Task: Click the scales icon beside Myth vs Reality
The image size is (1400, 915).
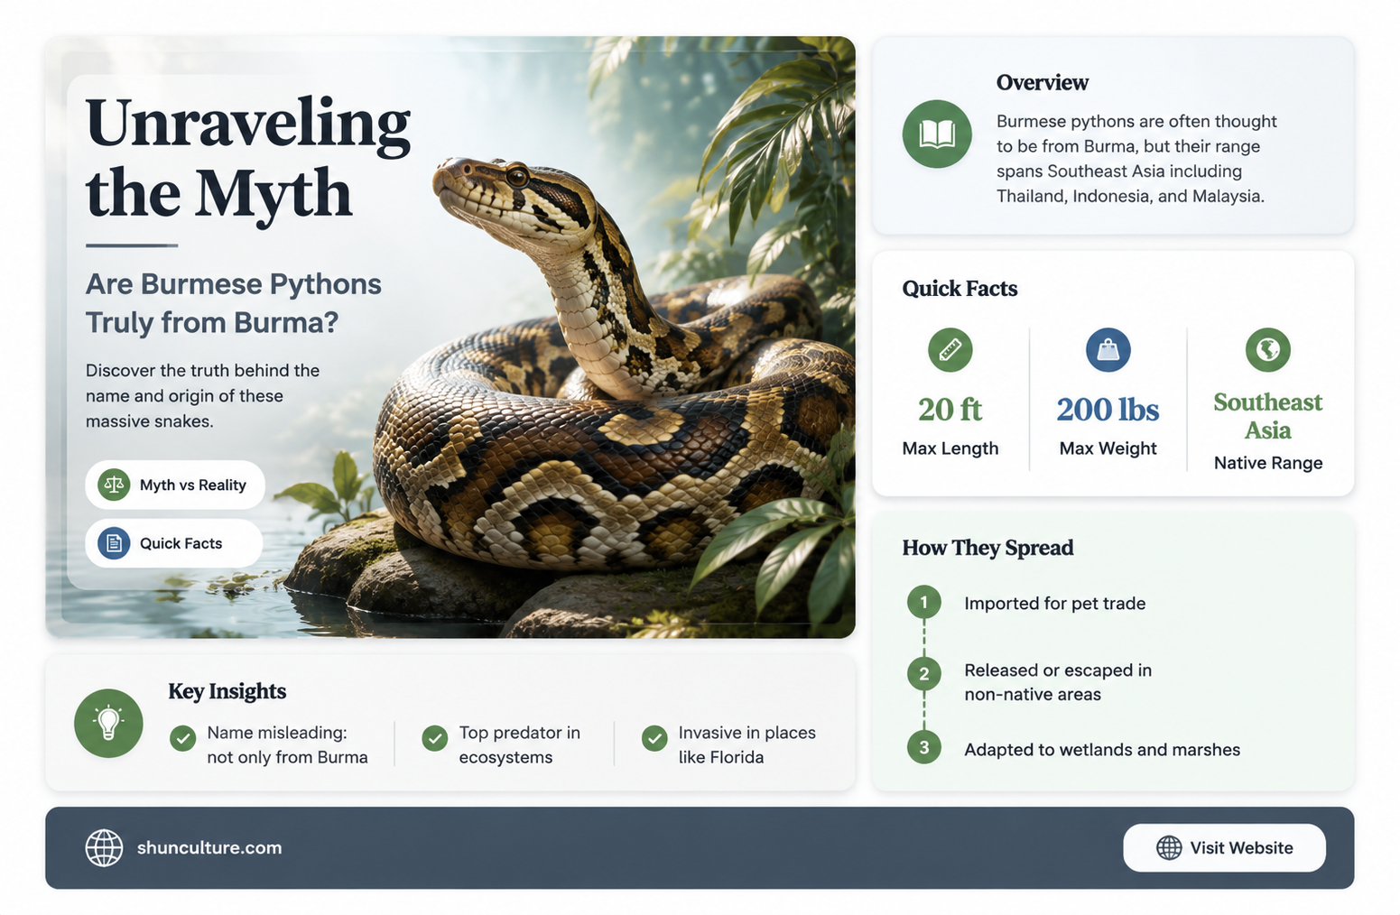Action: (114, 485)
